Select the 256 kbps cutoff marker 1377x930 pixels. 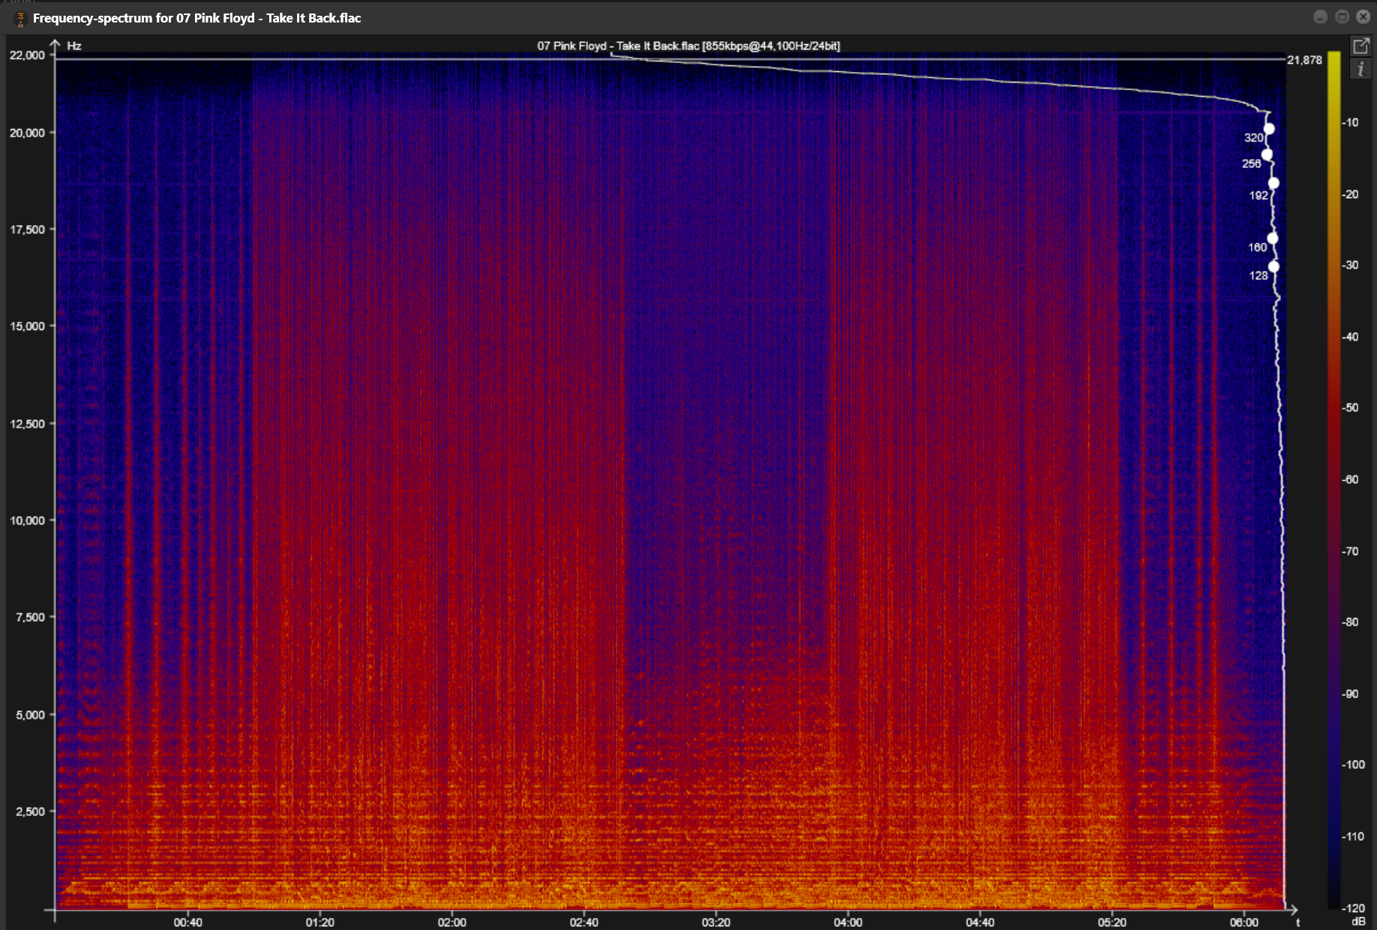1267,154
